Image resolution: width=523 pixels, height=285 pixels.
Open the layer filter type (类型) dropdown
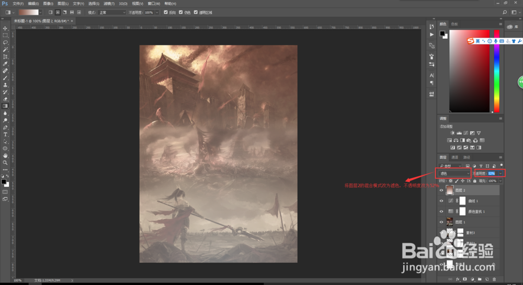450,166
